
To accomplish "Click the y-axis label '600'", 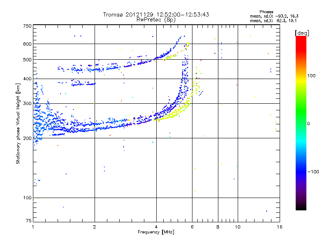I will (x=27, y=44).
